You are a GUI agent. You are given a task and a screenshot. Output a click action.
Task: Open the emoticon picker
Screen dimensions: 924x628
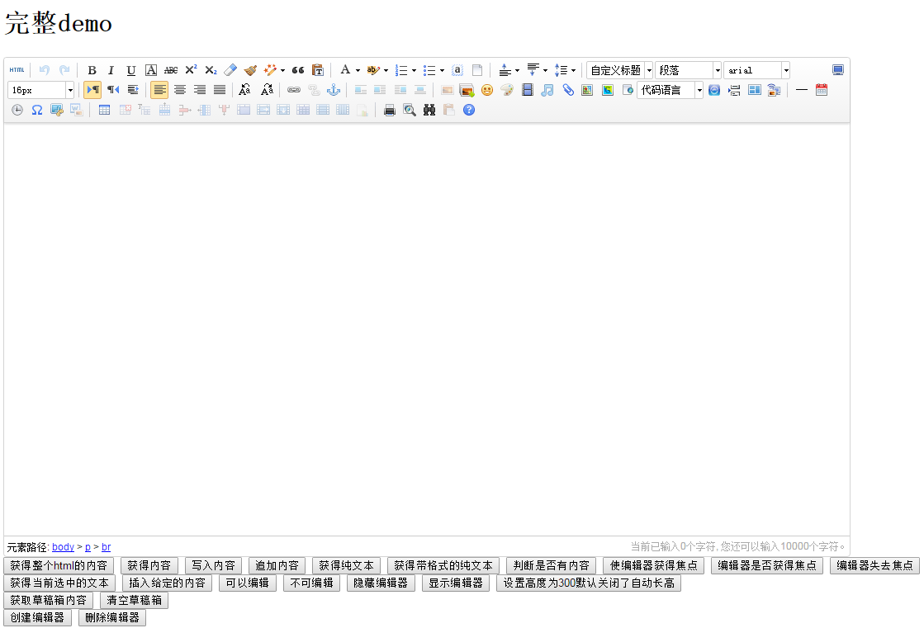(x=486, y=90)
